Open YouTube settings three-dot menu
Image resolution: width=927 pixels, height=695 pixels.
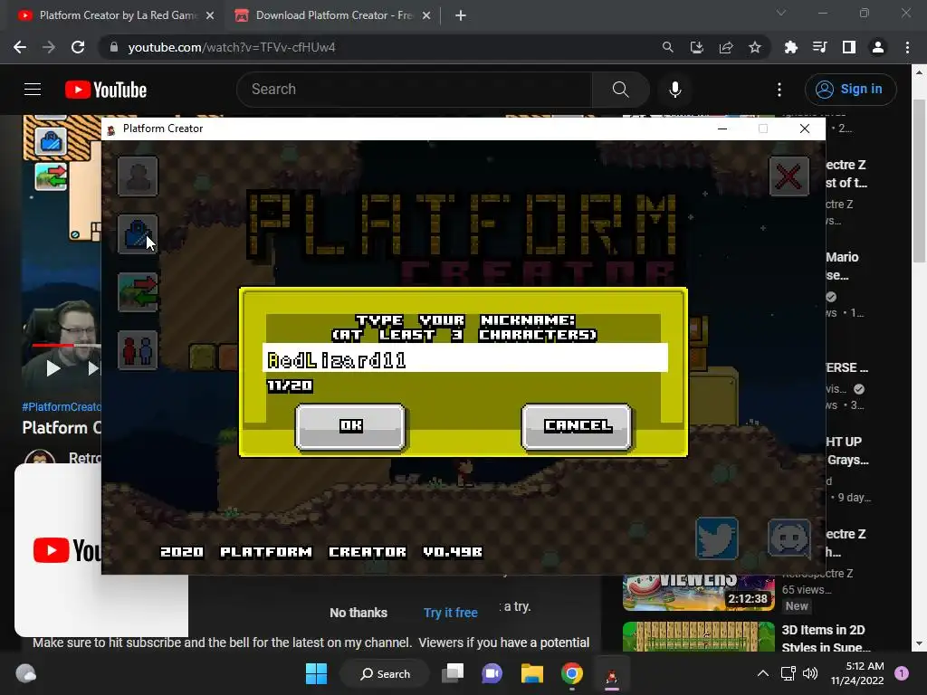pyautogui.click(x=779, y=90)
